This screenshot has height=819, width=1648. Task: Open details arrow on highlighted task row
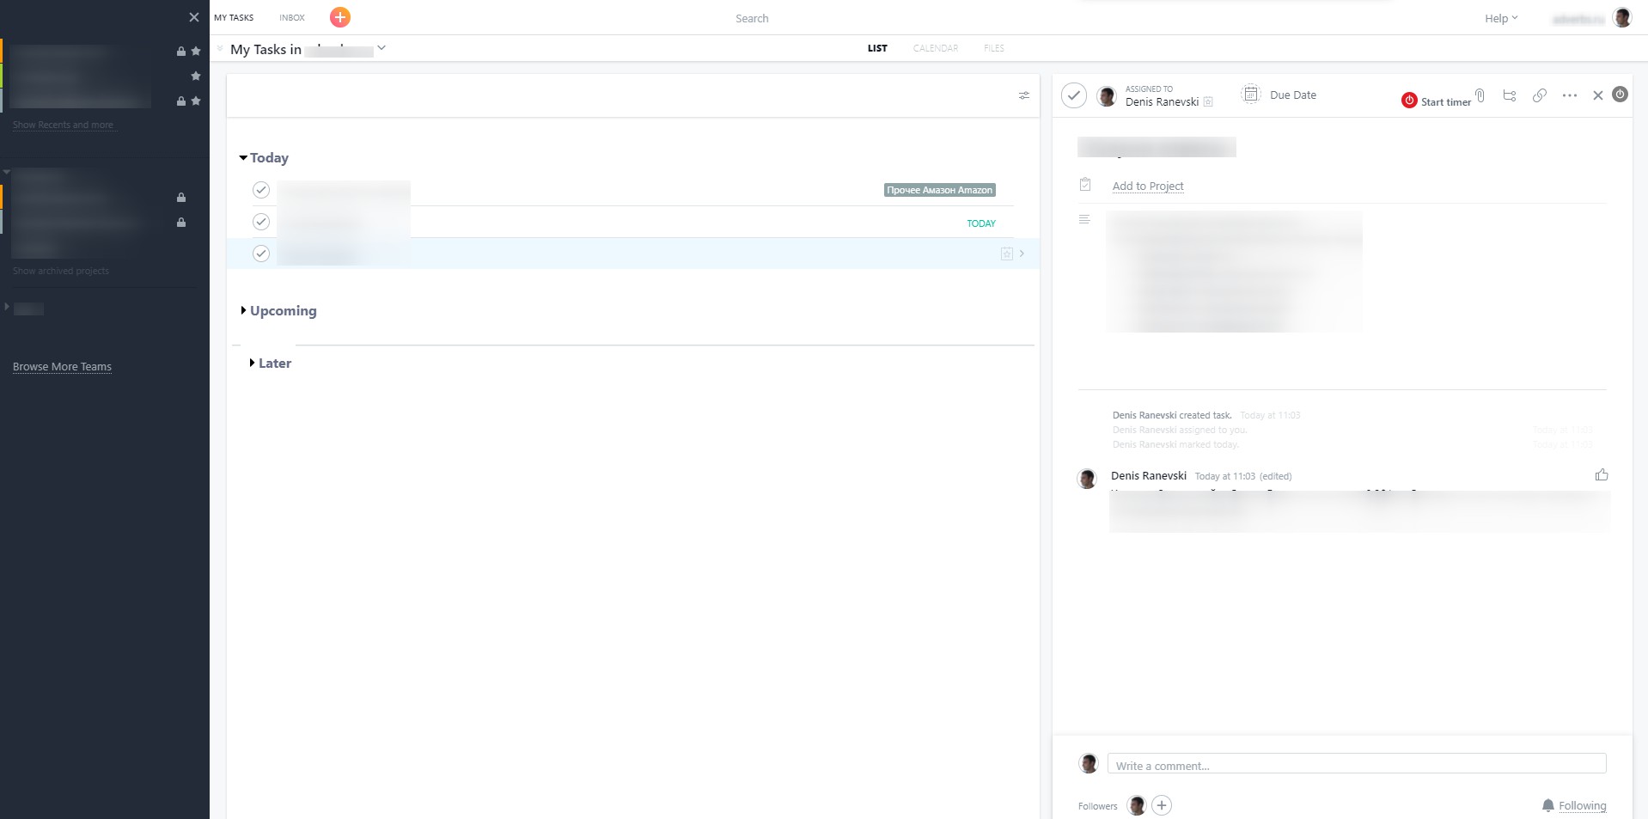tap(1022, 254)
